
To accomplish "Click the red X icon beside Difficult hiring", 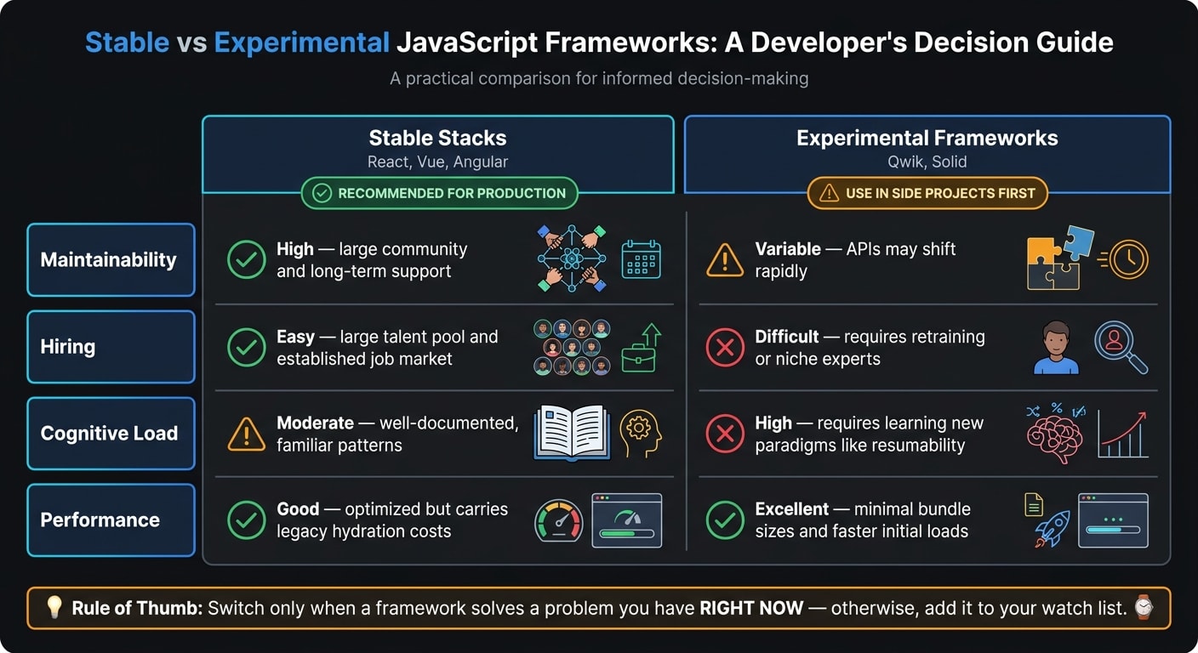I will tap(725, 347).
